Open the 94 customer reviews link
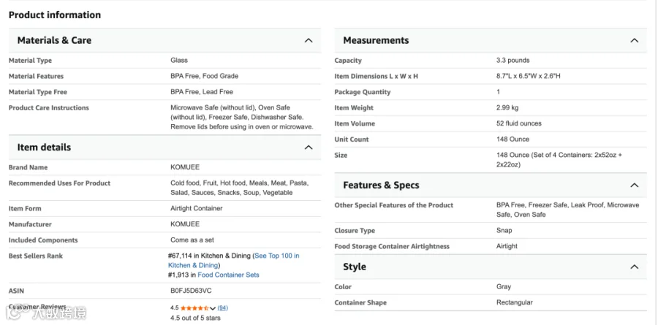The width and height of the screenshot is (658, 325). pyautogui.click(x=223, y=308)
